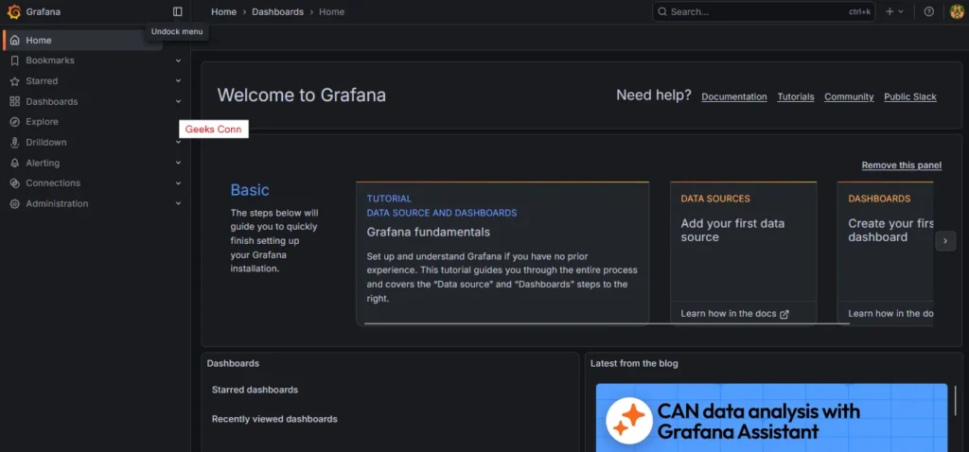Screen dimensions: 969x452
Task: Click the Administration gear icon
Action: tap(15, 203)
